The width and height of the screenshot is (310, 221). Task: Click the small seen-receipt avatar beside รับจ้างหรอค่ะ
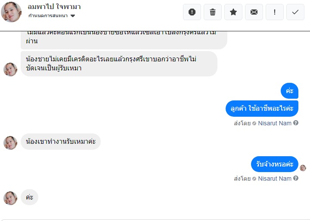coord(303,168)
